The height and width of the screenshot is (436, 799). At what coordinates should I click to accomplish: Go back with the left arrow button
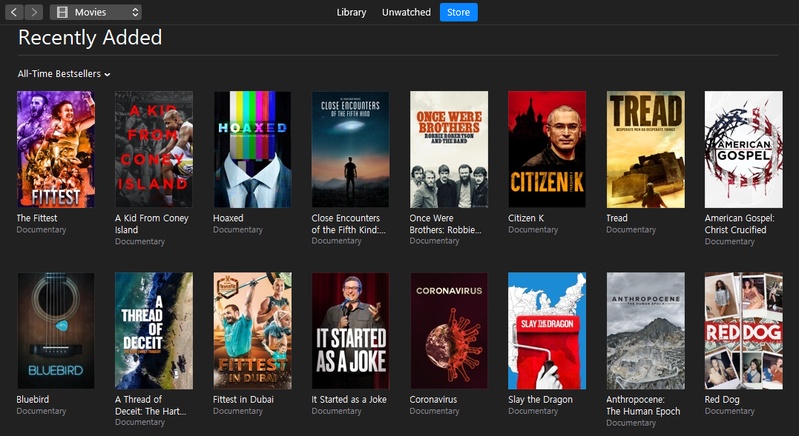[14, 12]
